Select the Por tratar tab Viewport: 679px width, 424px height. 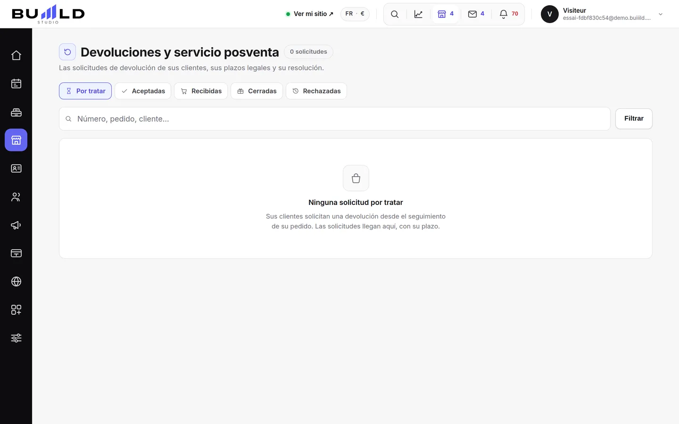(85, 91)
